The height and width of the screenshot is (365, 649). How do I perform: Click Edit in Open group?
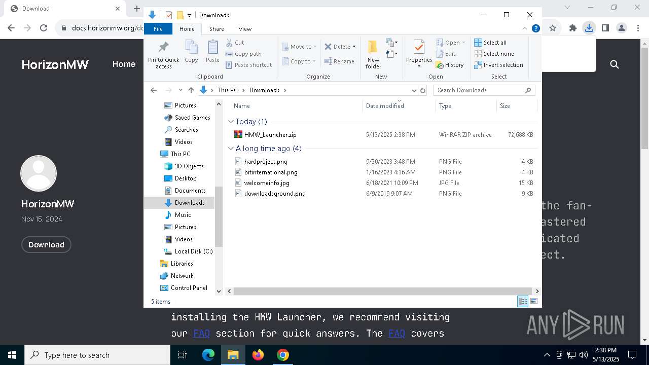pyautogui.click(x=446, y=54)
